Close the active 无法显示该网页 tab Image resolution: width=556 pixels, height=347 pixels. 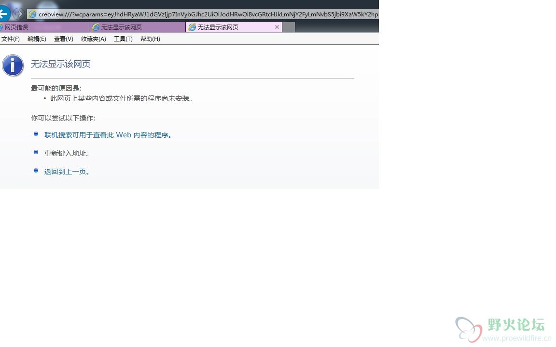point(277,27)
